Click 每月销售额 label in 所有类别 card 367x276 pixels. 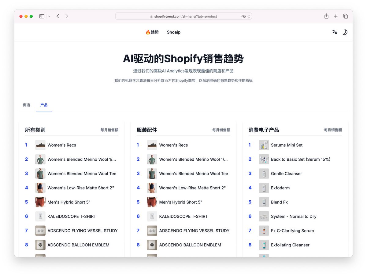[x=109, y=130]
